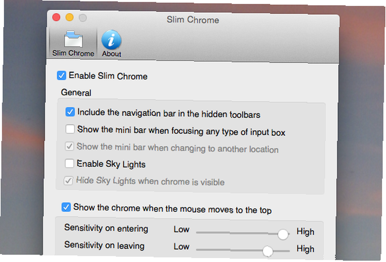Switch to the About tab label
Viewport: 386px width, 262px height.
pyautogui.click(x=112, y=54)
